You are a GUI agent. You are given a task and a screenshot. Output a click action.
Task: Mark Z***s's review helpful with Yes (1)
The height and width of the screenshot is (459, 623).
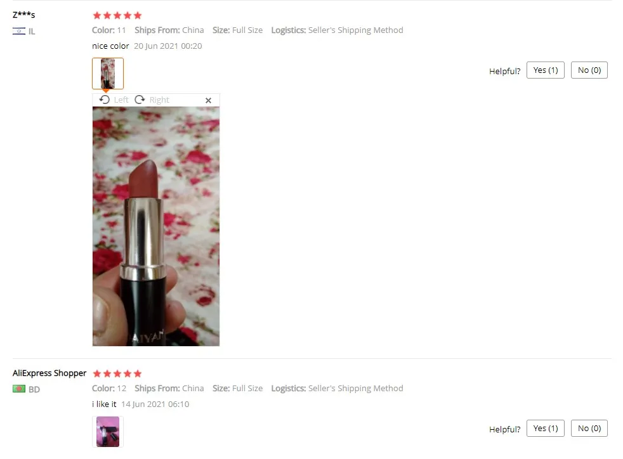[x=546, y=70]
